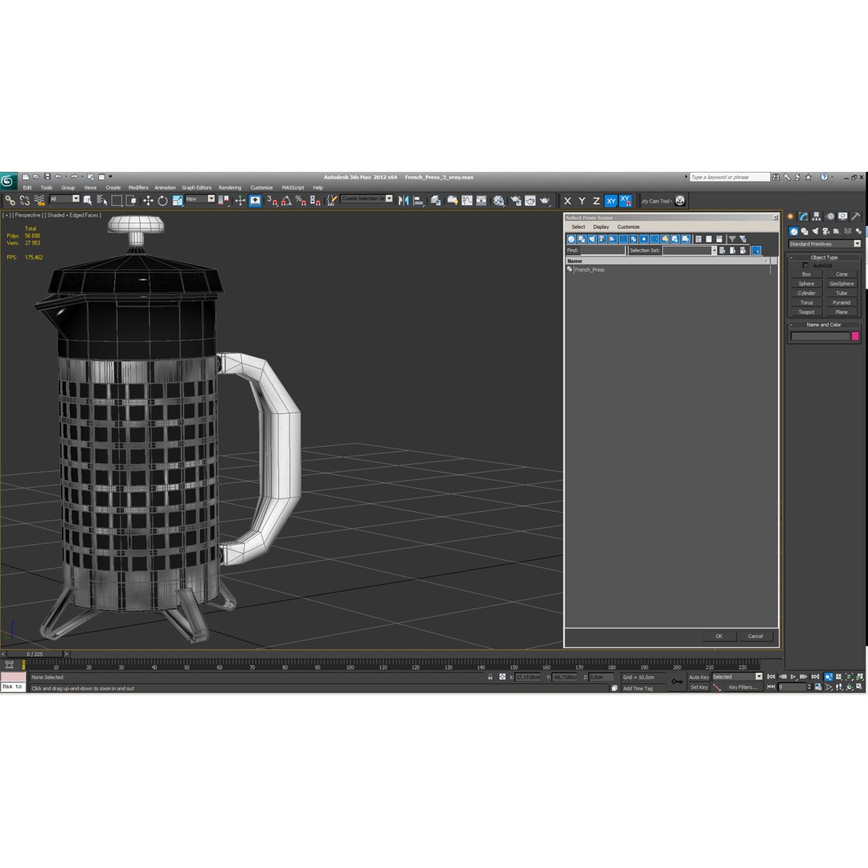Collapse the Object Type rollout
868x868 pixels.
[824, 257]
